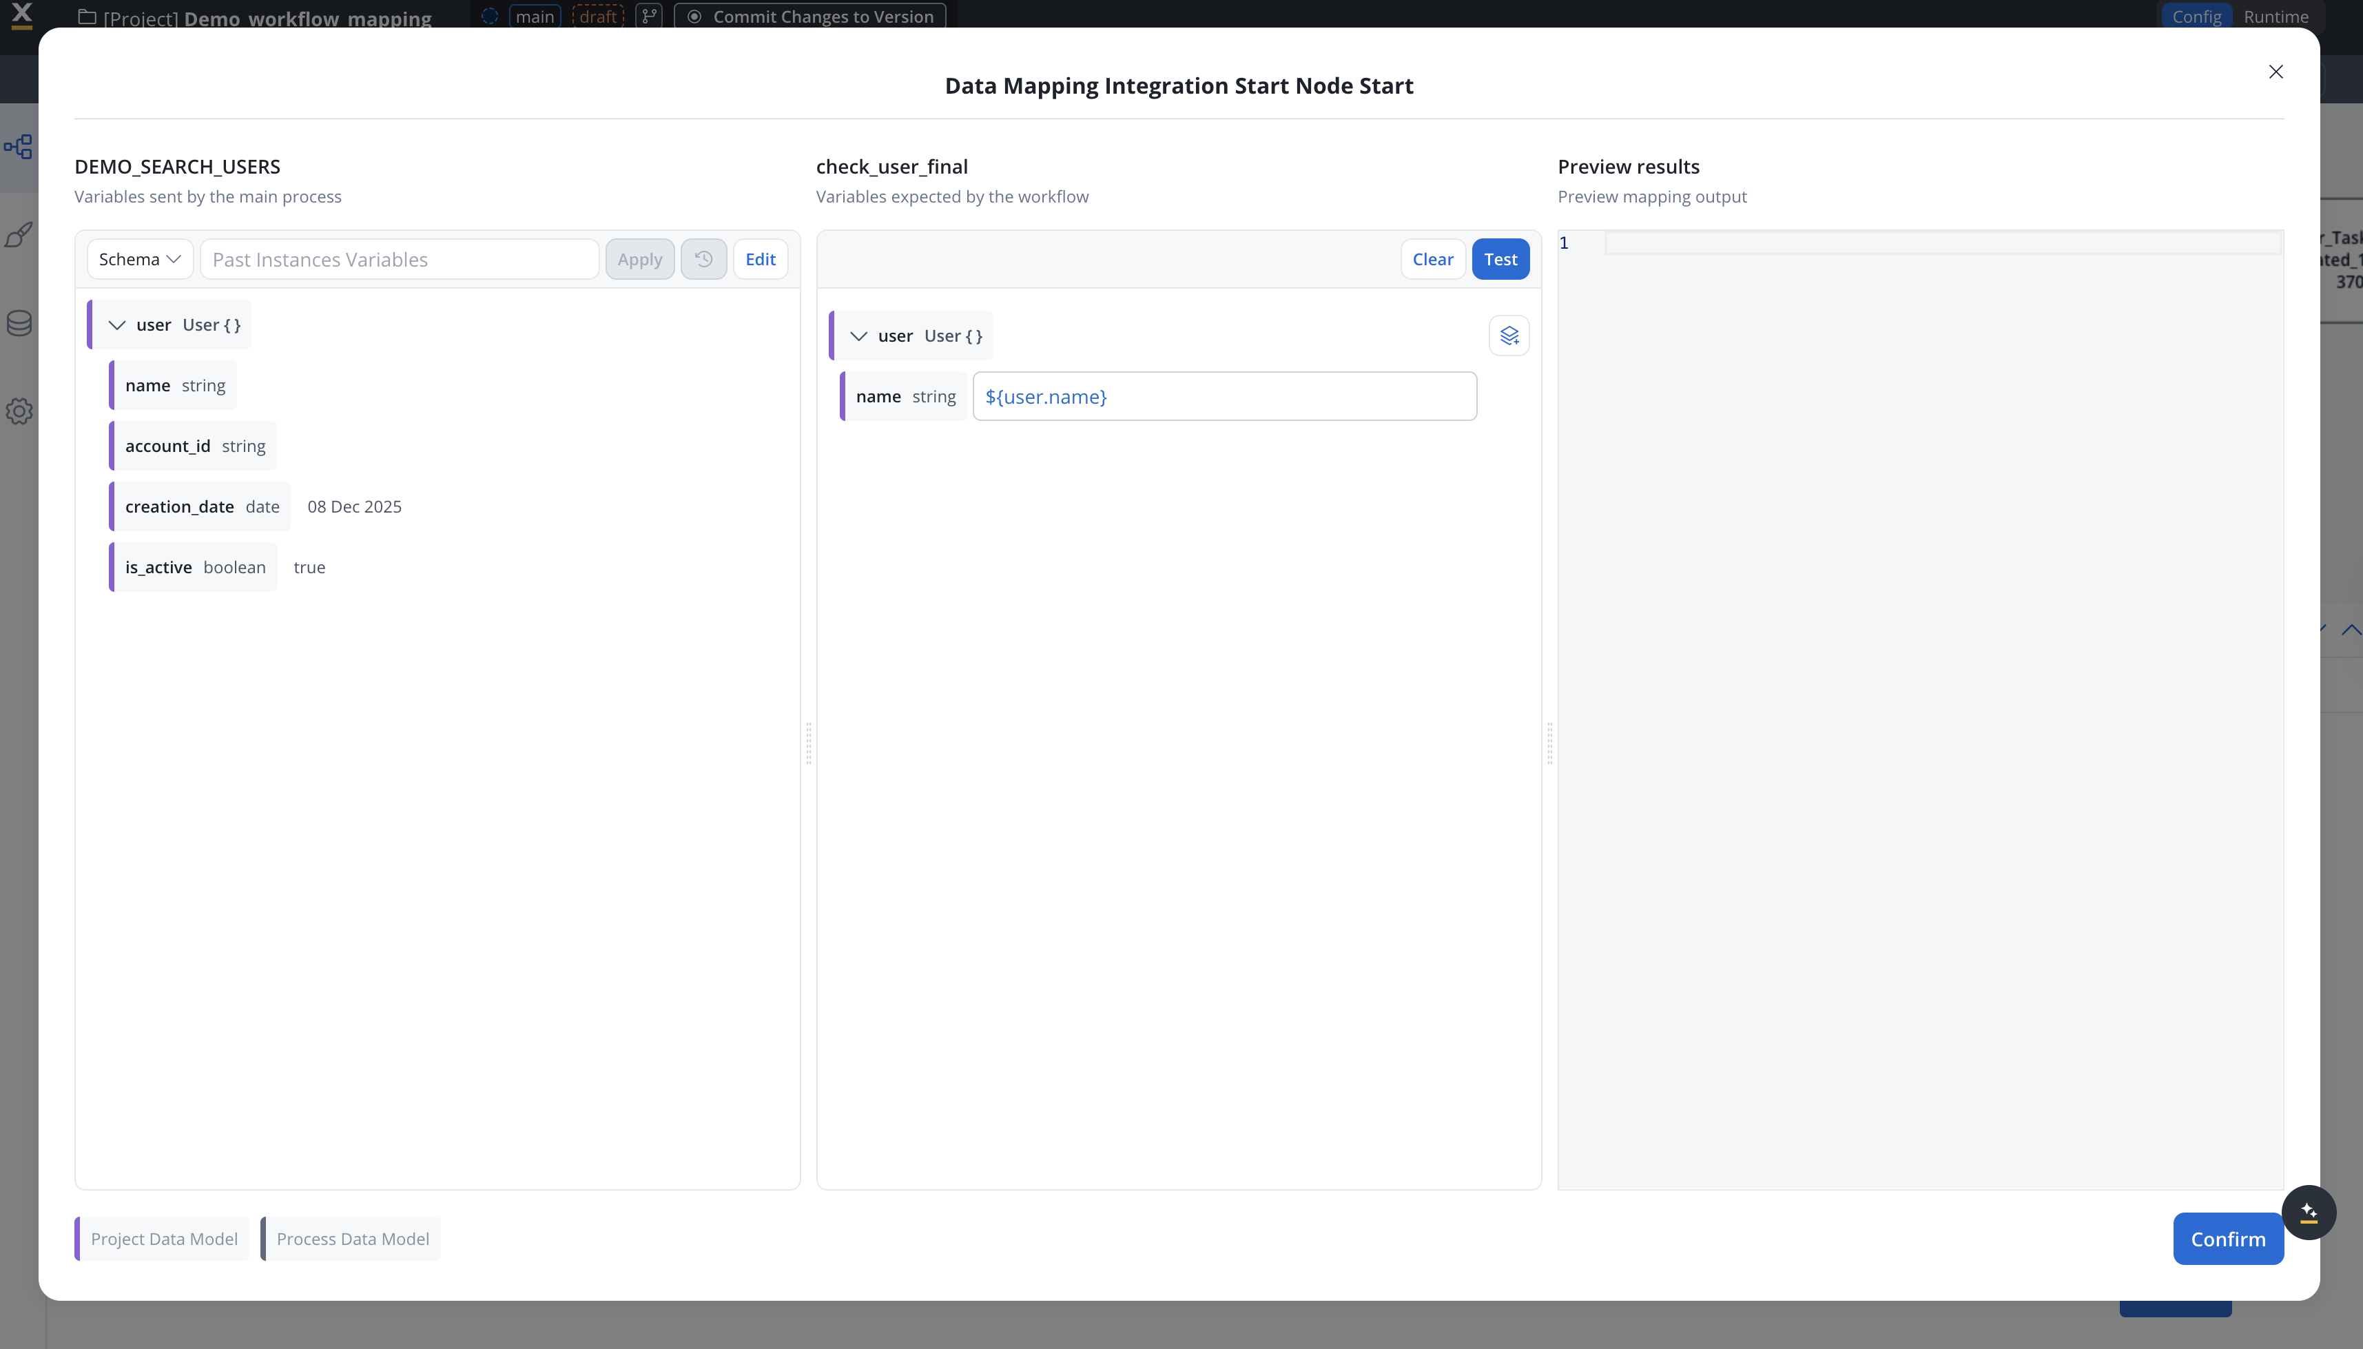2363x1349 pixels.
Task: Switch to the Runtime tab
Action: [2275, 16]
